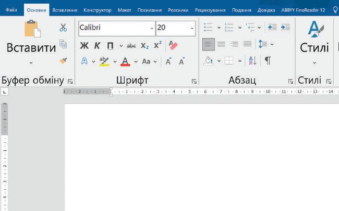Screen dimensions: 339x211
Task: Open the font size dropdown arrow
Action: click(192, 28)
